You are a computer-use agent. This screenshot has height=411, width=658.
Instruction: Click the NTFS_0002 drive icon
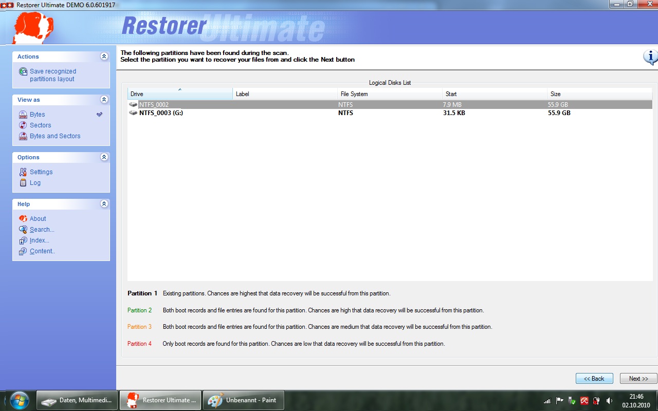point(133,104)
